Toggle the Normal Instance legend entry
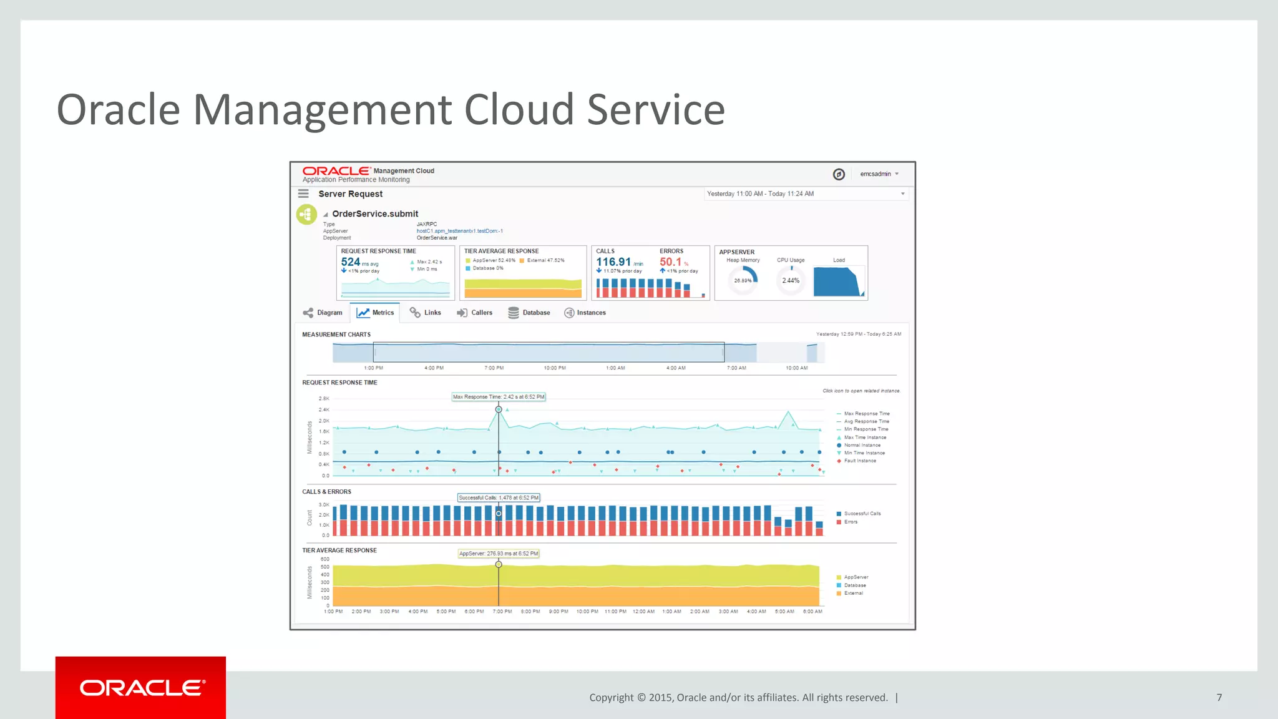Viewport: 1278px width, 719px height. [x=859, y=445]
